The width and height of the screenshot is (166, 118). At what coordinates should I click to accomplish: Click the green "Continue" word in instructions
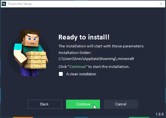pyautogui.click(x=78, y=67)
